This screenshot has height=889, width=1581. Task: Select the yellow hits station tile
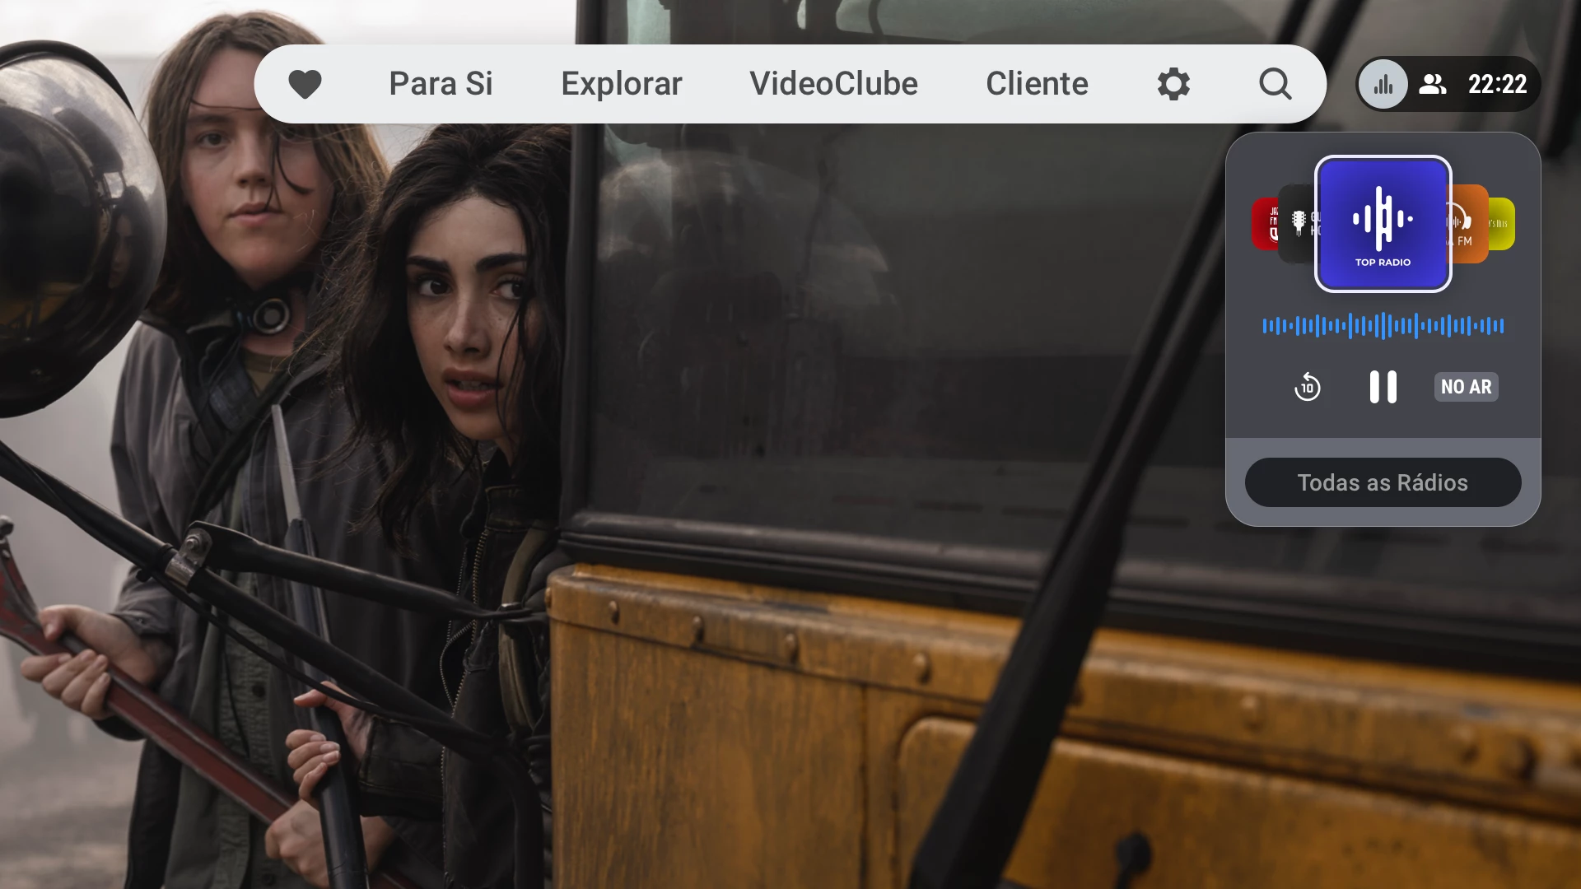(1503, 224)
